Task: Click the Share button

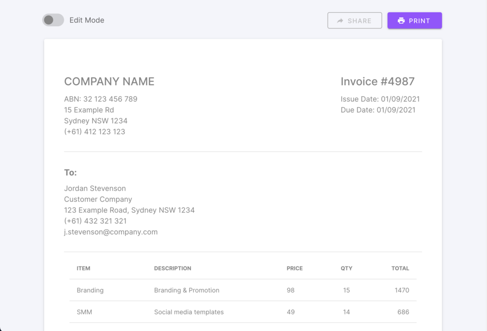Action: [x=354, y=21]
